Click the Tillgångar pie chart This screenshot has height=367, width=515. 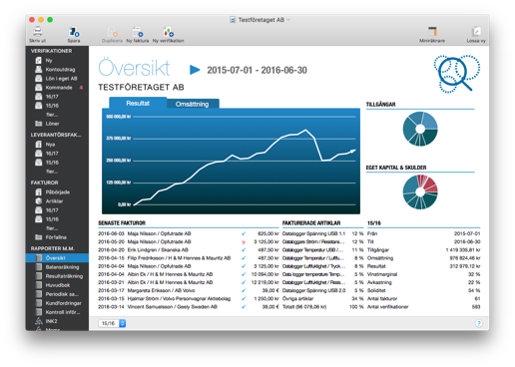[420, 129]
